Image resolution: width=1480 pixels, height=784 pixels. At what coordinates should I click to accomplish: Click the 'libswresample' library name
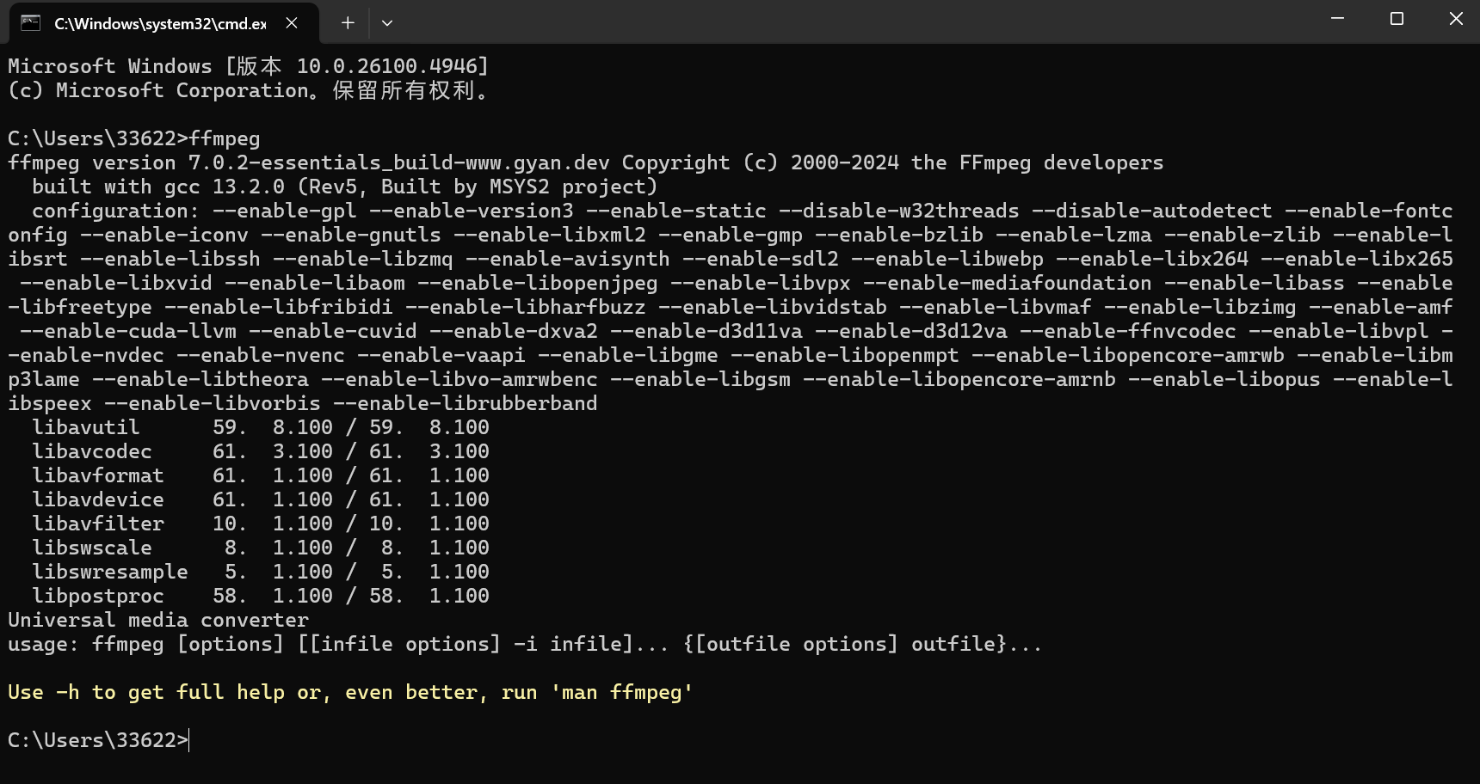(x=109, y=573)
